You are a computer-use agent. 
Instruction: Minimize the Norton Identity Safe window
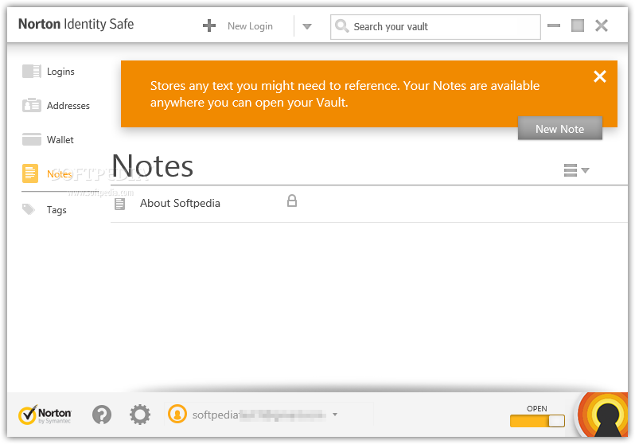click(x=554, y=25)
